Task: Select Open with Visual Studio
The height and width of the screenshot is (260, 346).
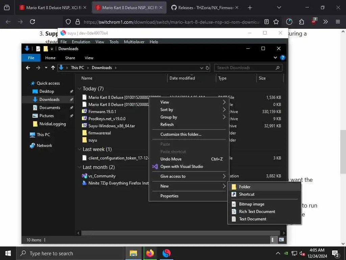Action: 189,167
